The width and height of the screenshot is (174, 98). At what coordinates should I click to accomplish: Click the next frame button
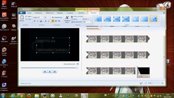[x=55, y=72]
